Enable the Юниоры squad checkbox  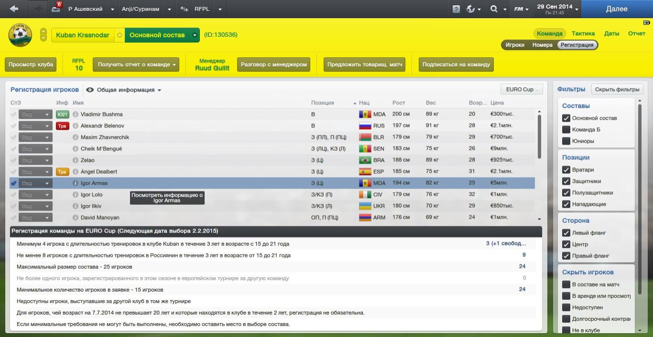coord(566,141)
